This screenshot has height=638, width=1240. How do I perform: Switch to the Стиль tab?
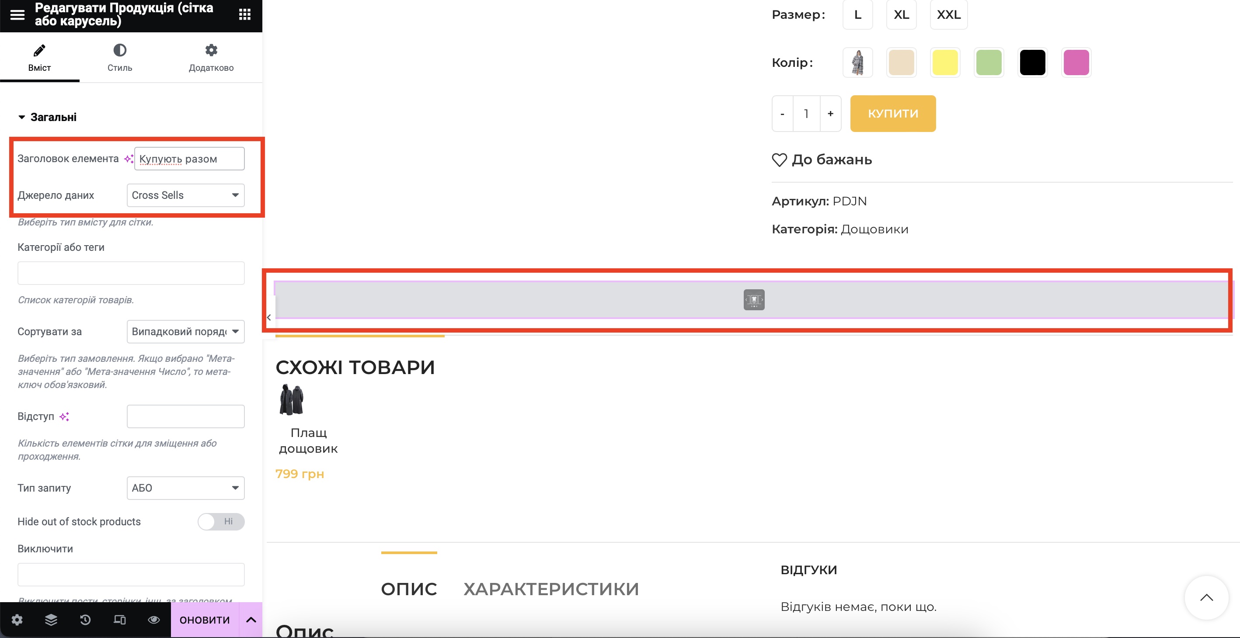(120, 58)
